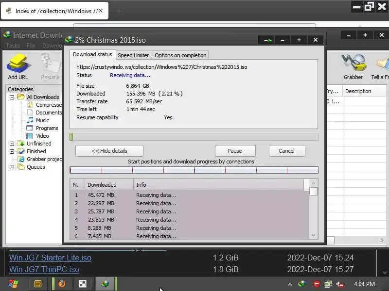Pause the Christmas 2015.iso download
The height and width of the screenshot is (291, 389).
235,151
